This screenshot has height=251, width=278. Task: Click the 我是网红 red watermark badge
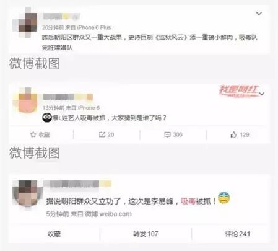pos(238,90)
